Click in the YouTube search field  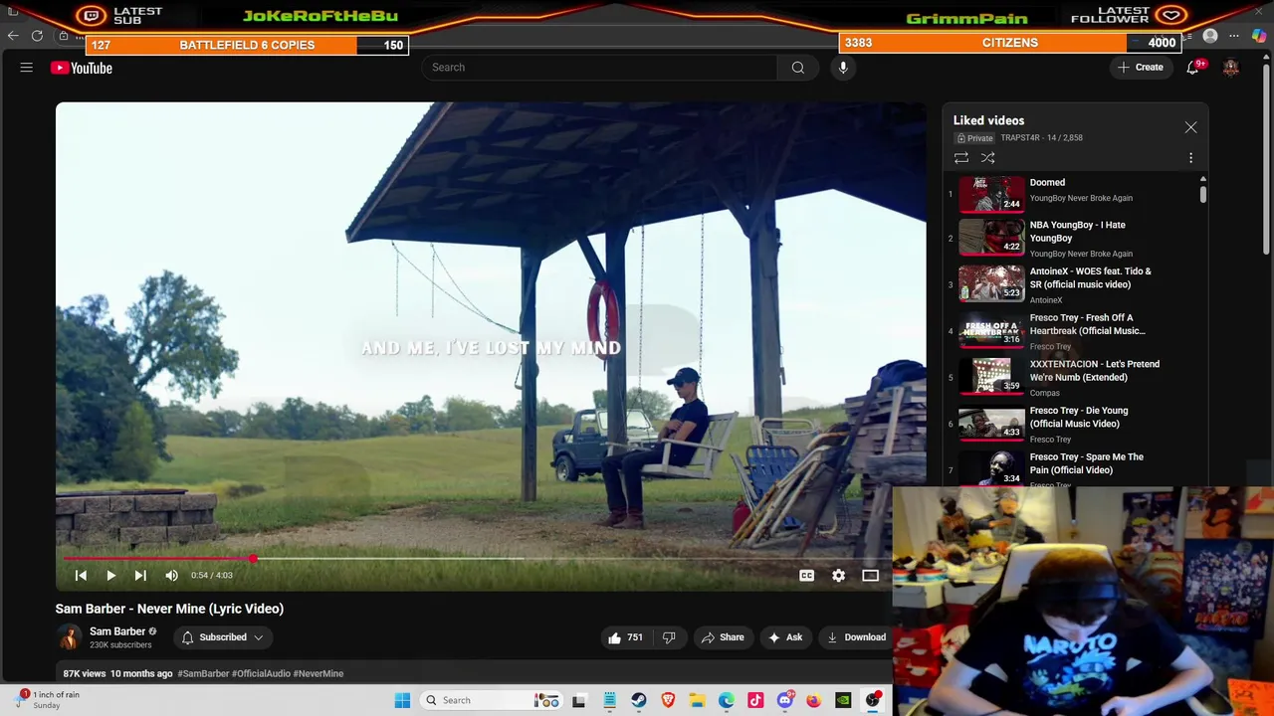(x=598, y=68)
